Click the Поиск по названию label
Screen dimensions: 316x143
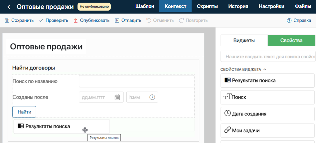(35, 81)
